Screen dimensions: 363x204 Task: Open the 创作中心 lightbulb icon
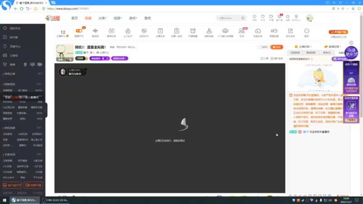[296, 17]
